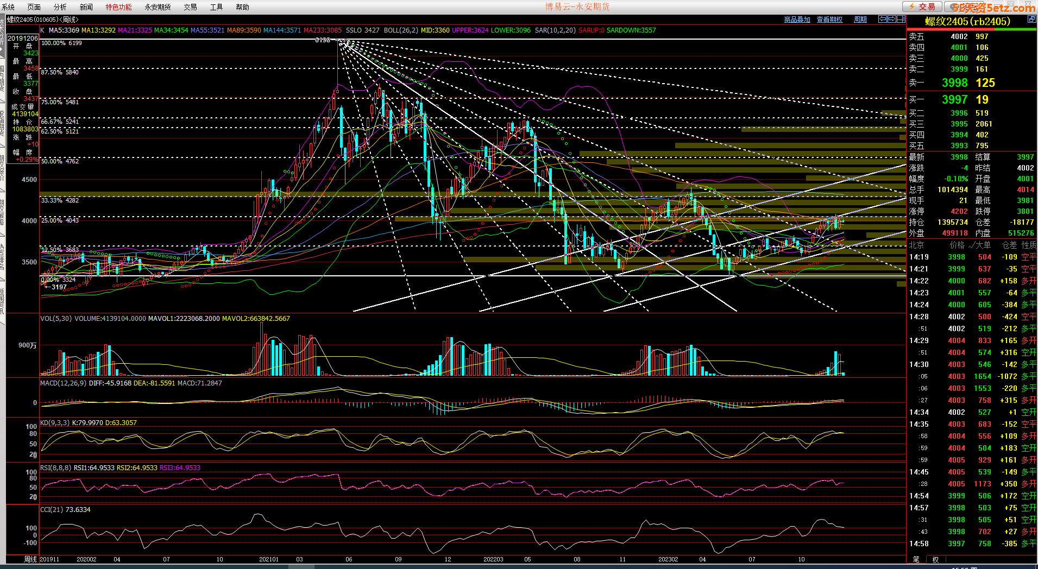The width and height of the screenshot is (1038, 569).
Task: Open the 分析 menu
Action: coord(60,7)
